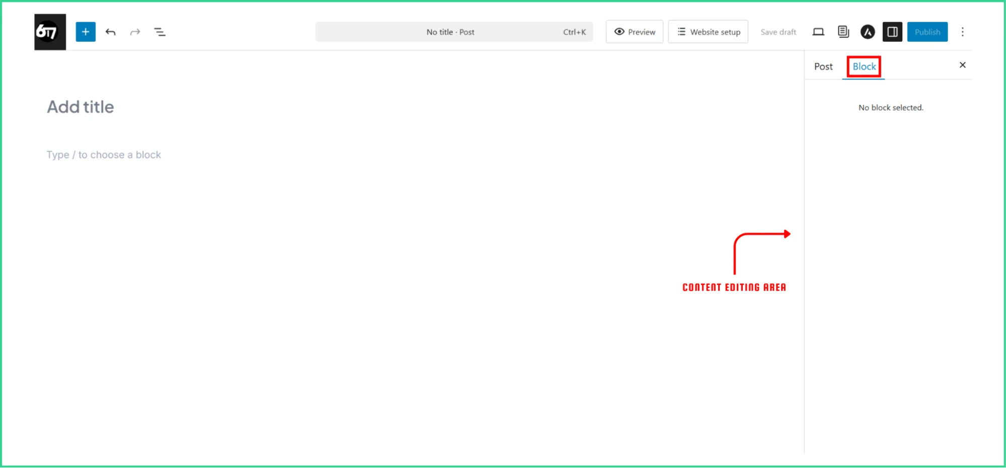This screenshot has width=1006, height=468.
Task: Open the page template document icon
Action: 843,32
